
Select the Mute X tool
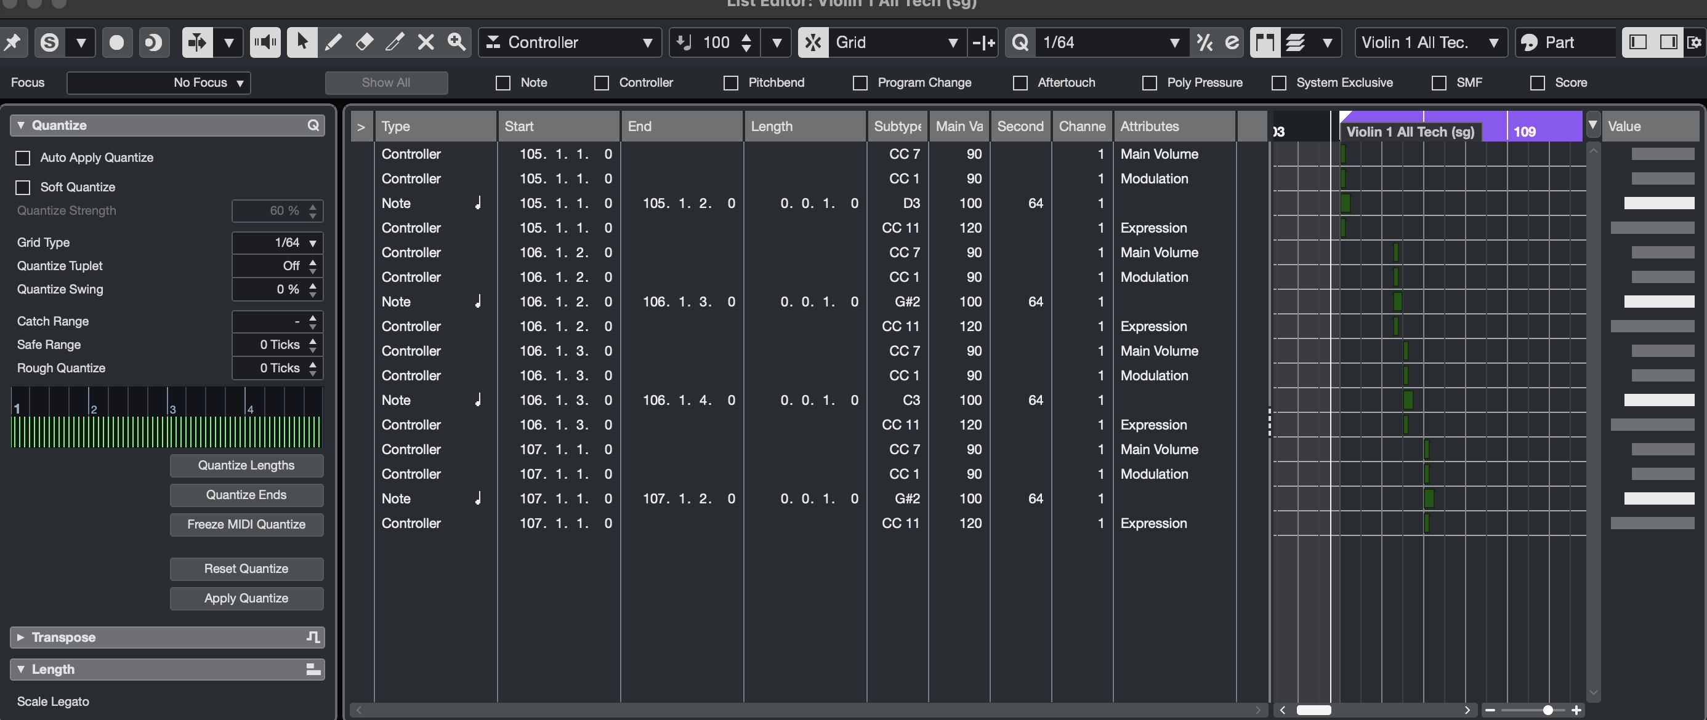tap(426, 42)
